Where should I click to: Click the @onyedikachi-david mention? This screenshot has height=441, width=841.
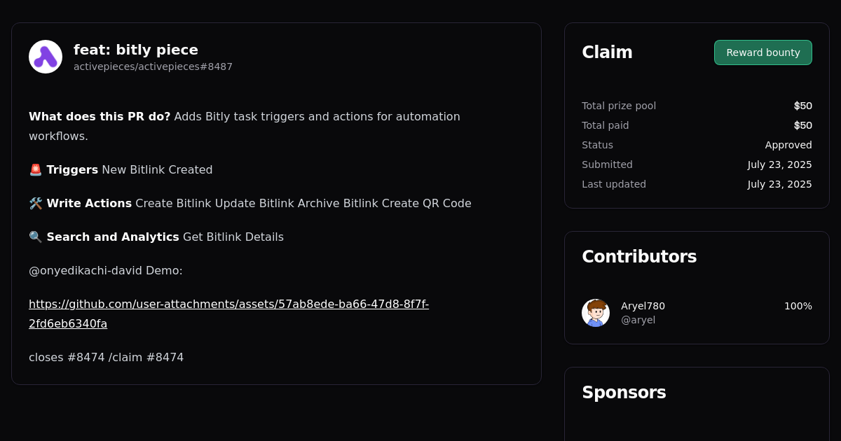[85, 270]
